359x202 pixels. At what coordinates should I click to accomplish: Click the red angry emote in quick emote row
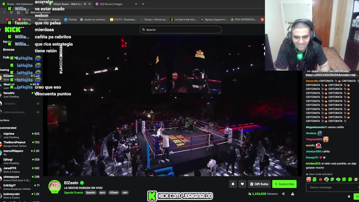[321, 179]
